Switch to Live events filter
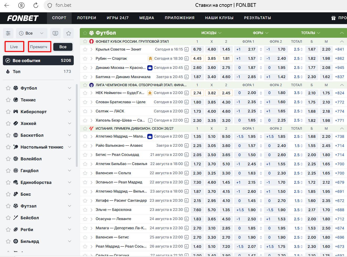Viewport: 347px width, 257px height. click(x=14, y=47)
